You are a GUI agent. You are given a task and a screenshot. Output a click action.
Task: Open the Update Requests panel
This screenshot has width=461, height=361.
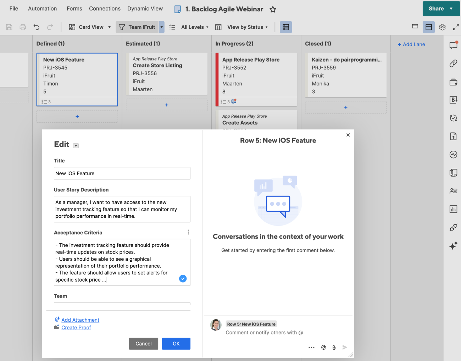click(x=453, y=118)
